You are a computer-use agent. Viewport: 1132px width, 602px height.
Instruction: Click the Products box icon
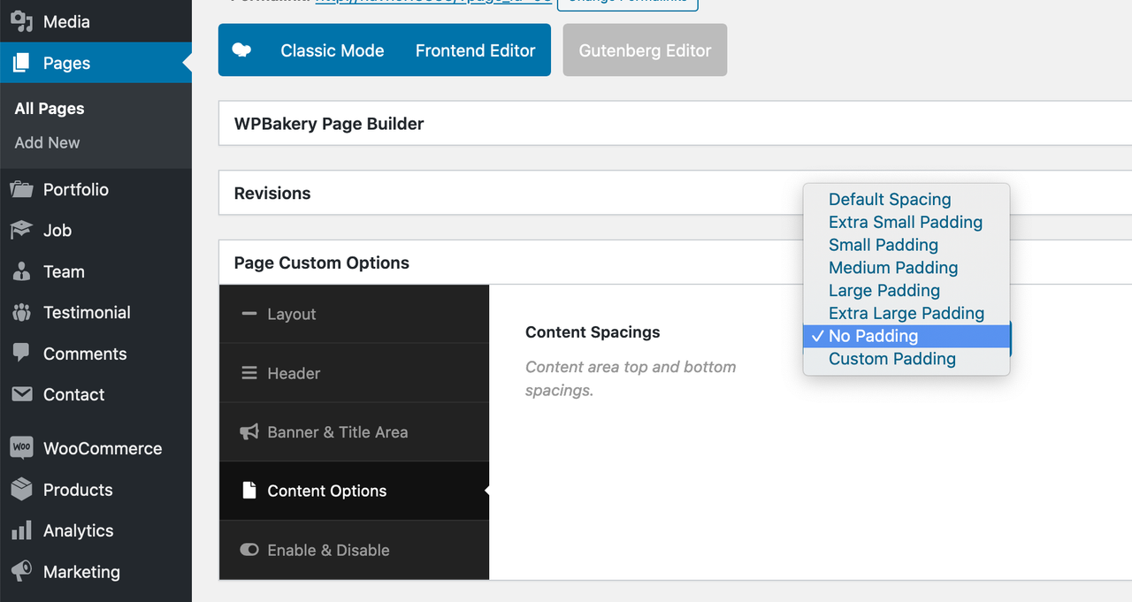(x=21, y=489)
